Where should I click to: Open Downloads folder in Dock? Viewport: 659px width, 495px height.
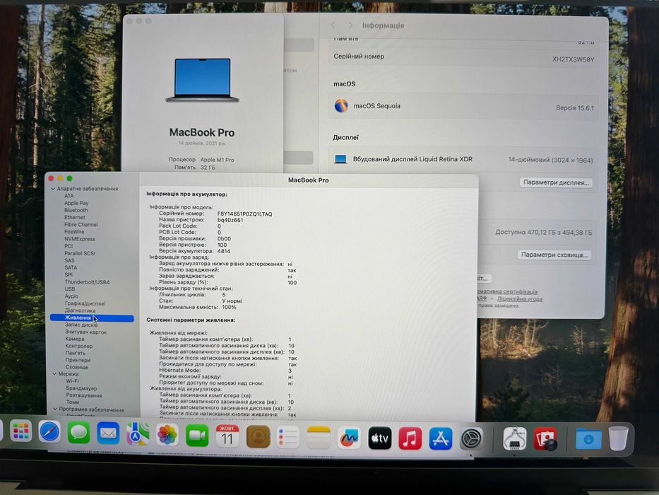coord(588,438)
